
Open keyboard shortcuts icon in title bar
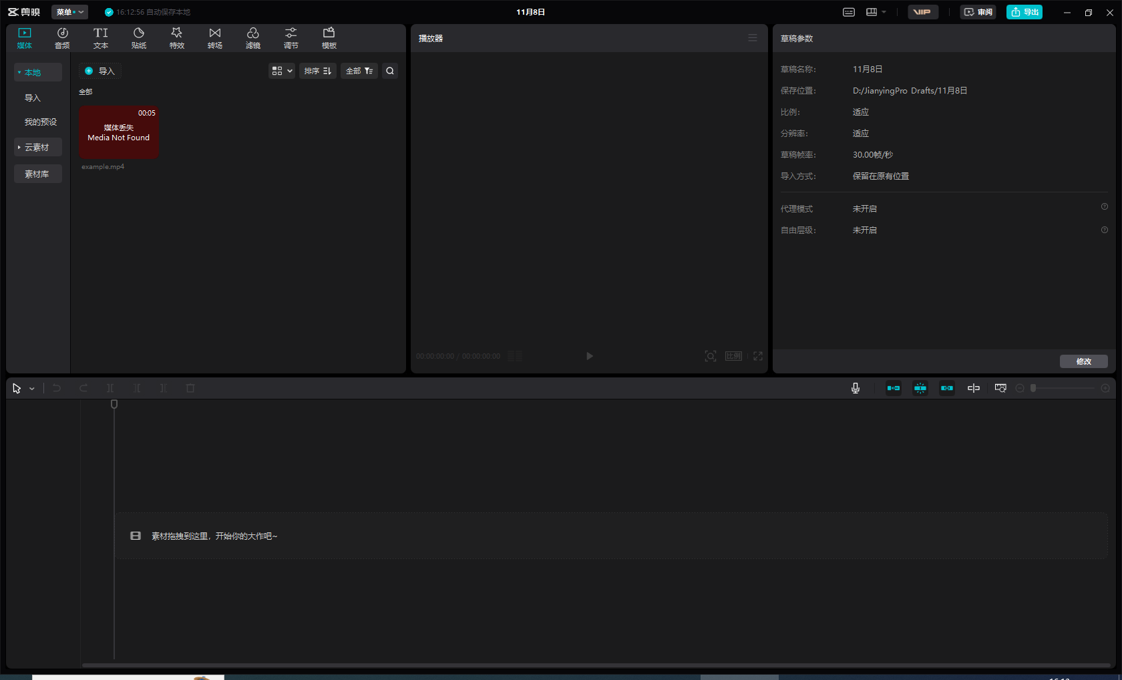click(x=849, y=12)
